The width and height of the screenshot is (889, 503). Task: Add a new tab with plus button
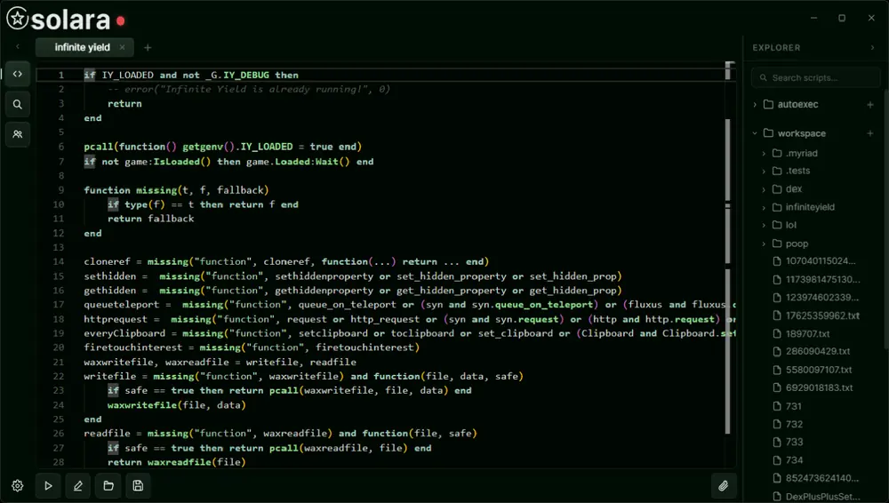point(148,48)
